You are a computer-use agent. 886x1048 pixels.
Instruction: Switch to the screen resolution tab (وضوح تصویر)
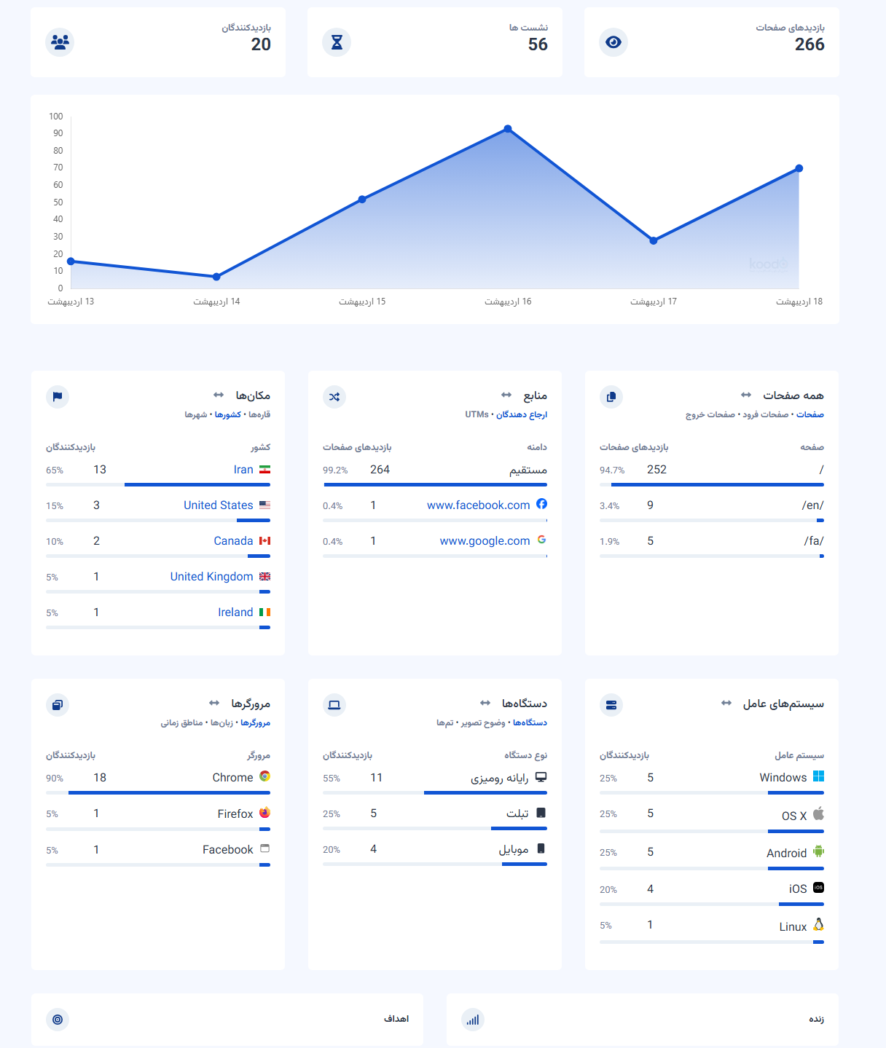[x=483, y=722]
